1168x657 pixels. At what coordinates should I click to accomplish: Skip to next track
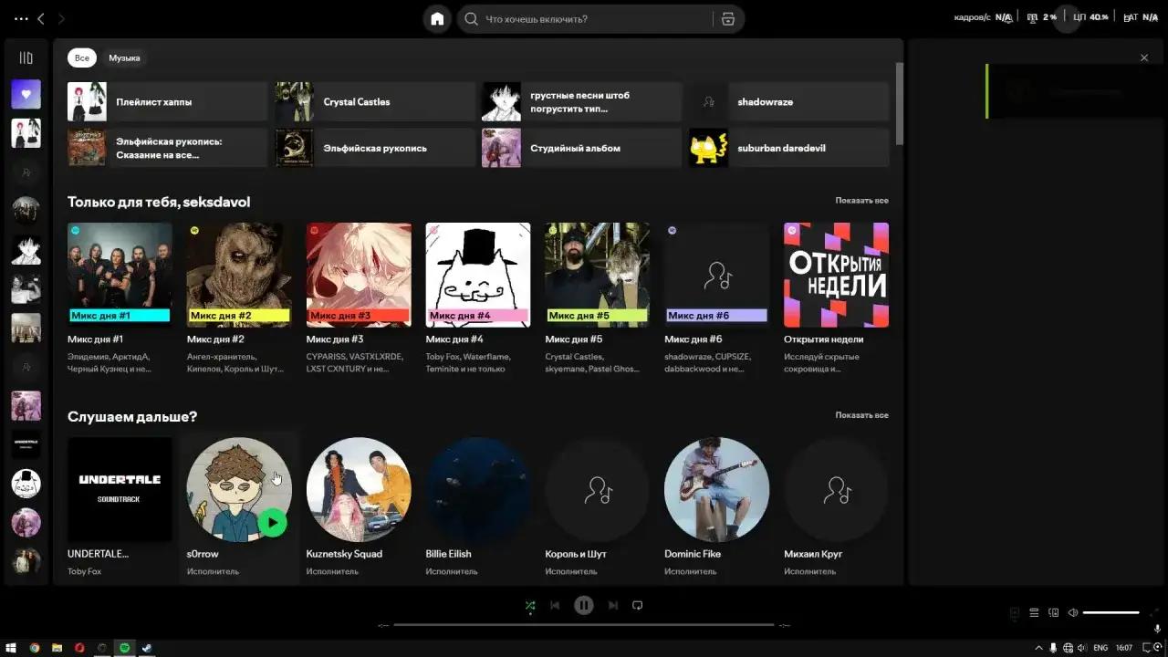pyautogui.click(x=613, y=605)
